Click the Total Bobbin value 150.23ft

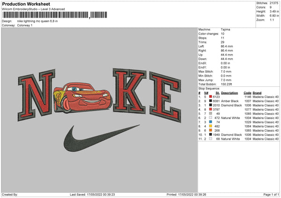(227, 84)
